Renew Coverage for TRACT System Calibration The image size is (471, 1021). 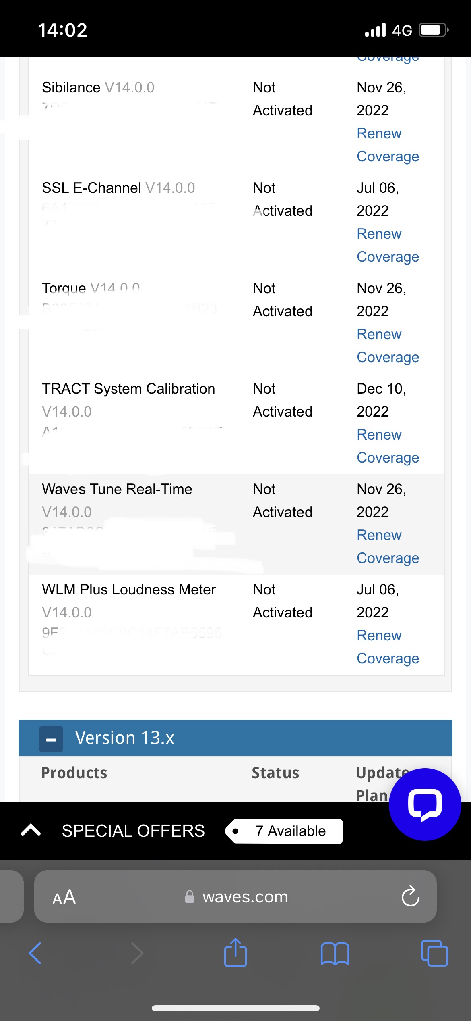click(387, 446)
